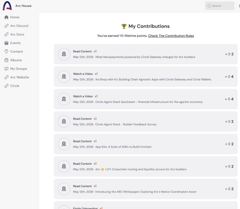Open Check The Contribution Rules link
Screen dimensions: 240x209
click(x=171, y=36)
